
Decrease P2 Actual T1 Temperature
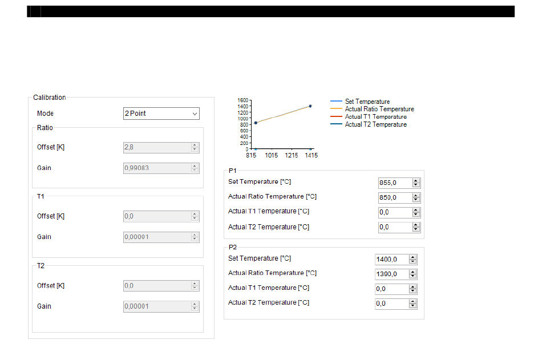click(412, 292)
